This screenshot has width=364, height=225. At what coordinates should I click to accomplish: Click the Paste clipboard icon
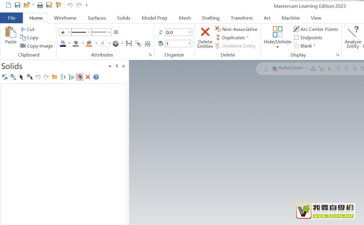tap(11, 32)
